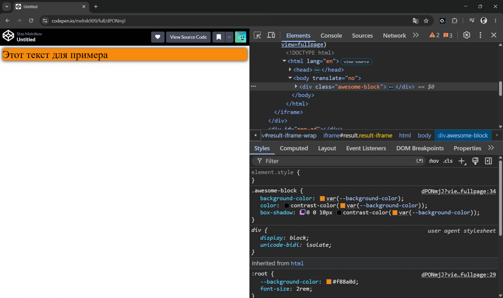Open dropdown arrow next to bookmark button
The width and height of the screenshot is (503, 298).
(229, 37)
